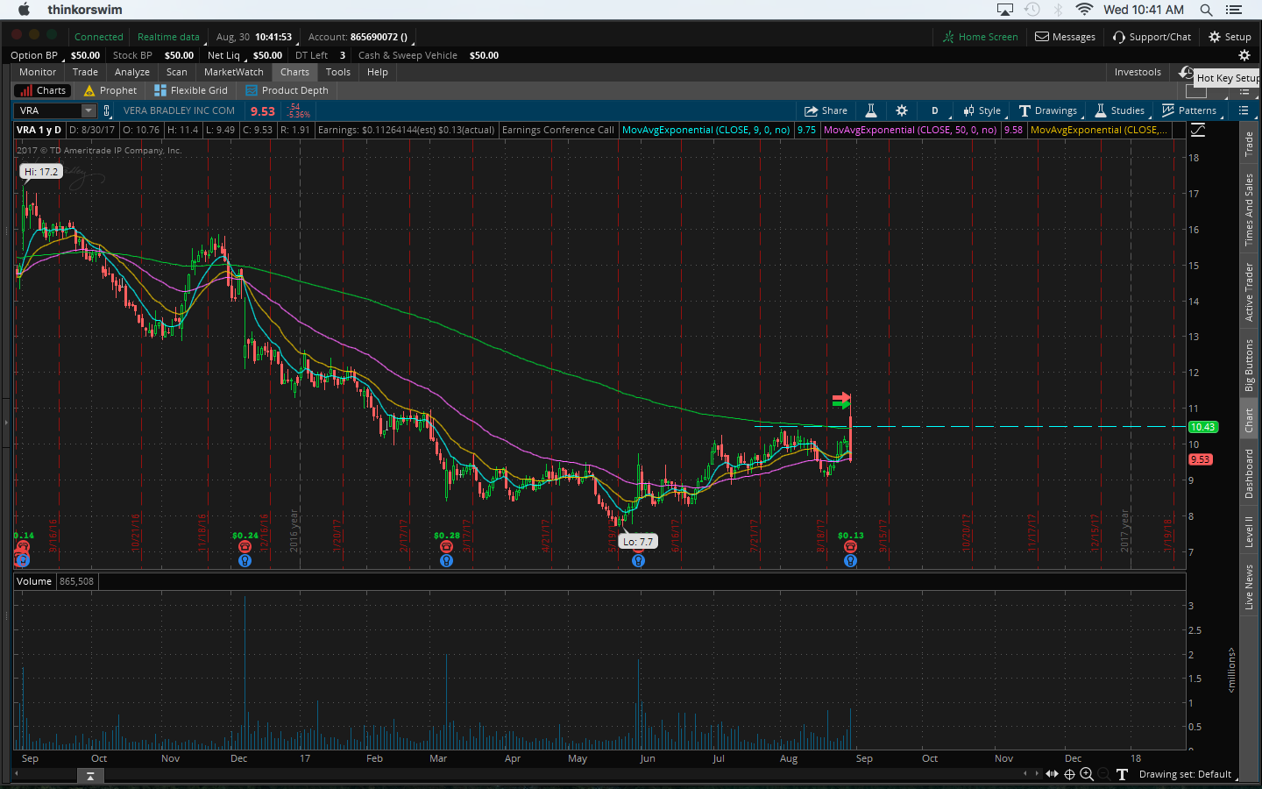Toggle the Level II side panel

[x=1250, y=532]
